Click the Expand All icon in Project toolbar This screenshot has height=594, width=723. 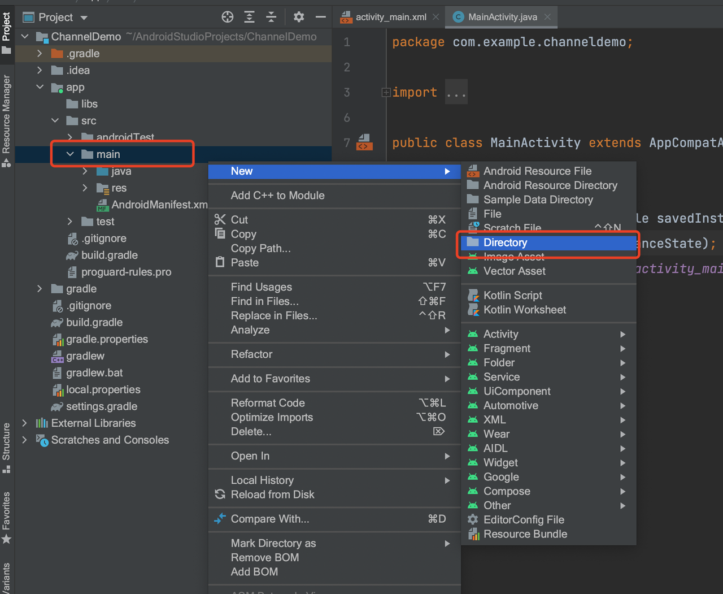(249, 17)
